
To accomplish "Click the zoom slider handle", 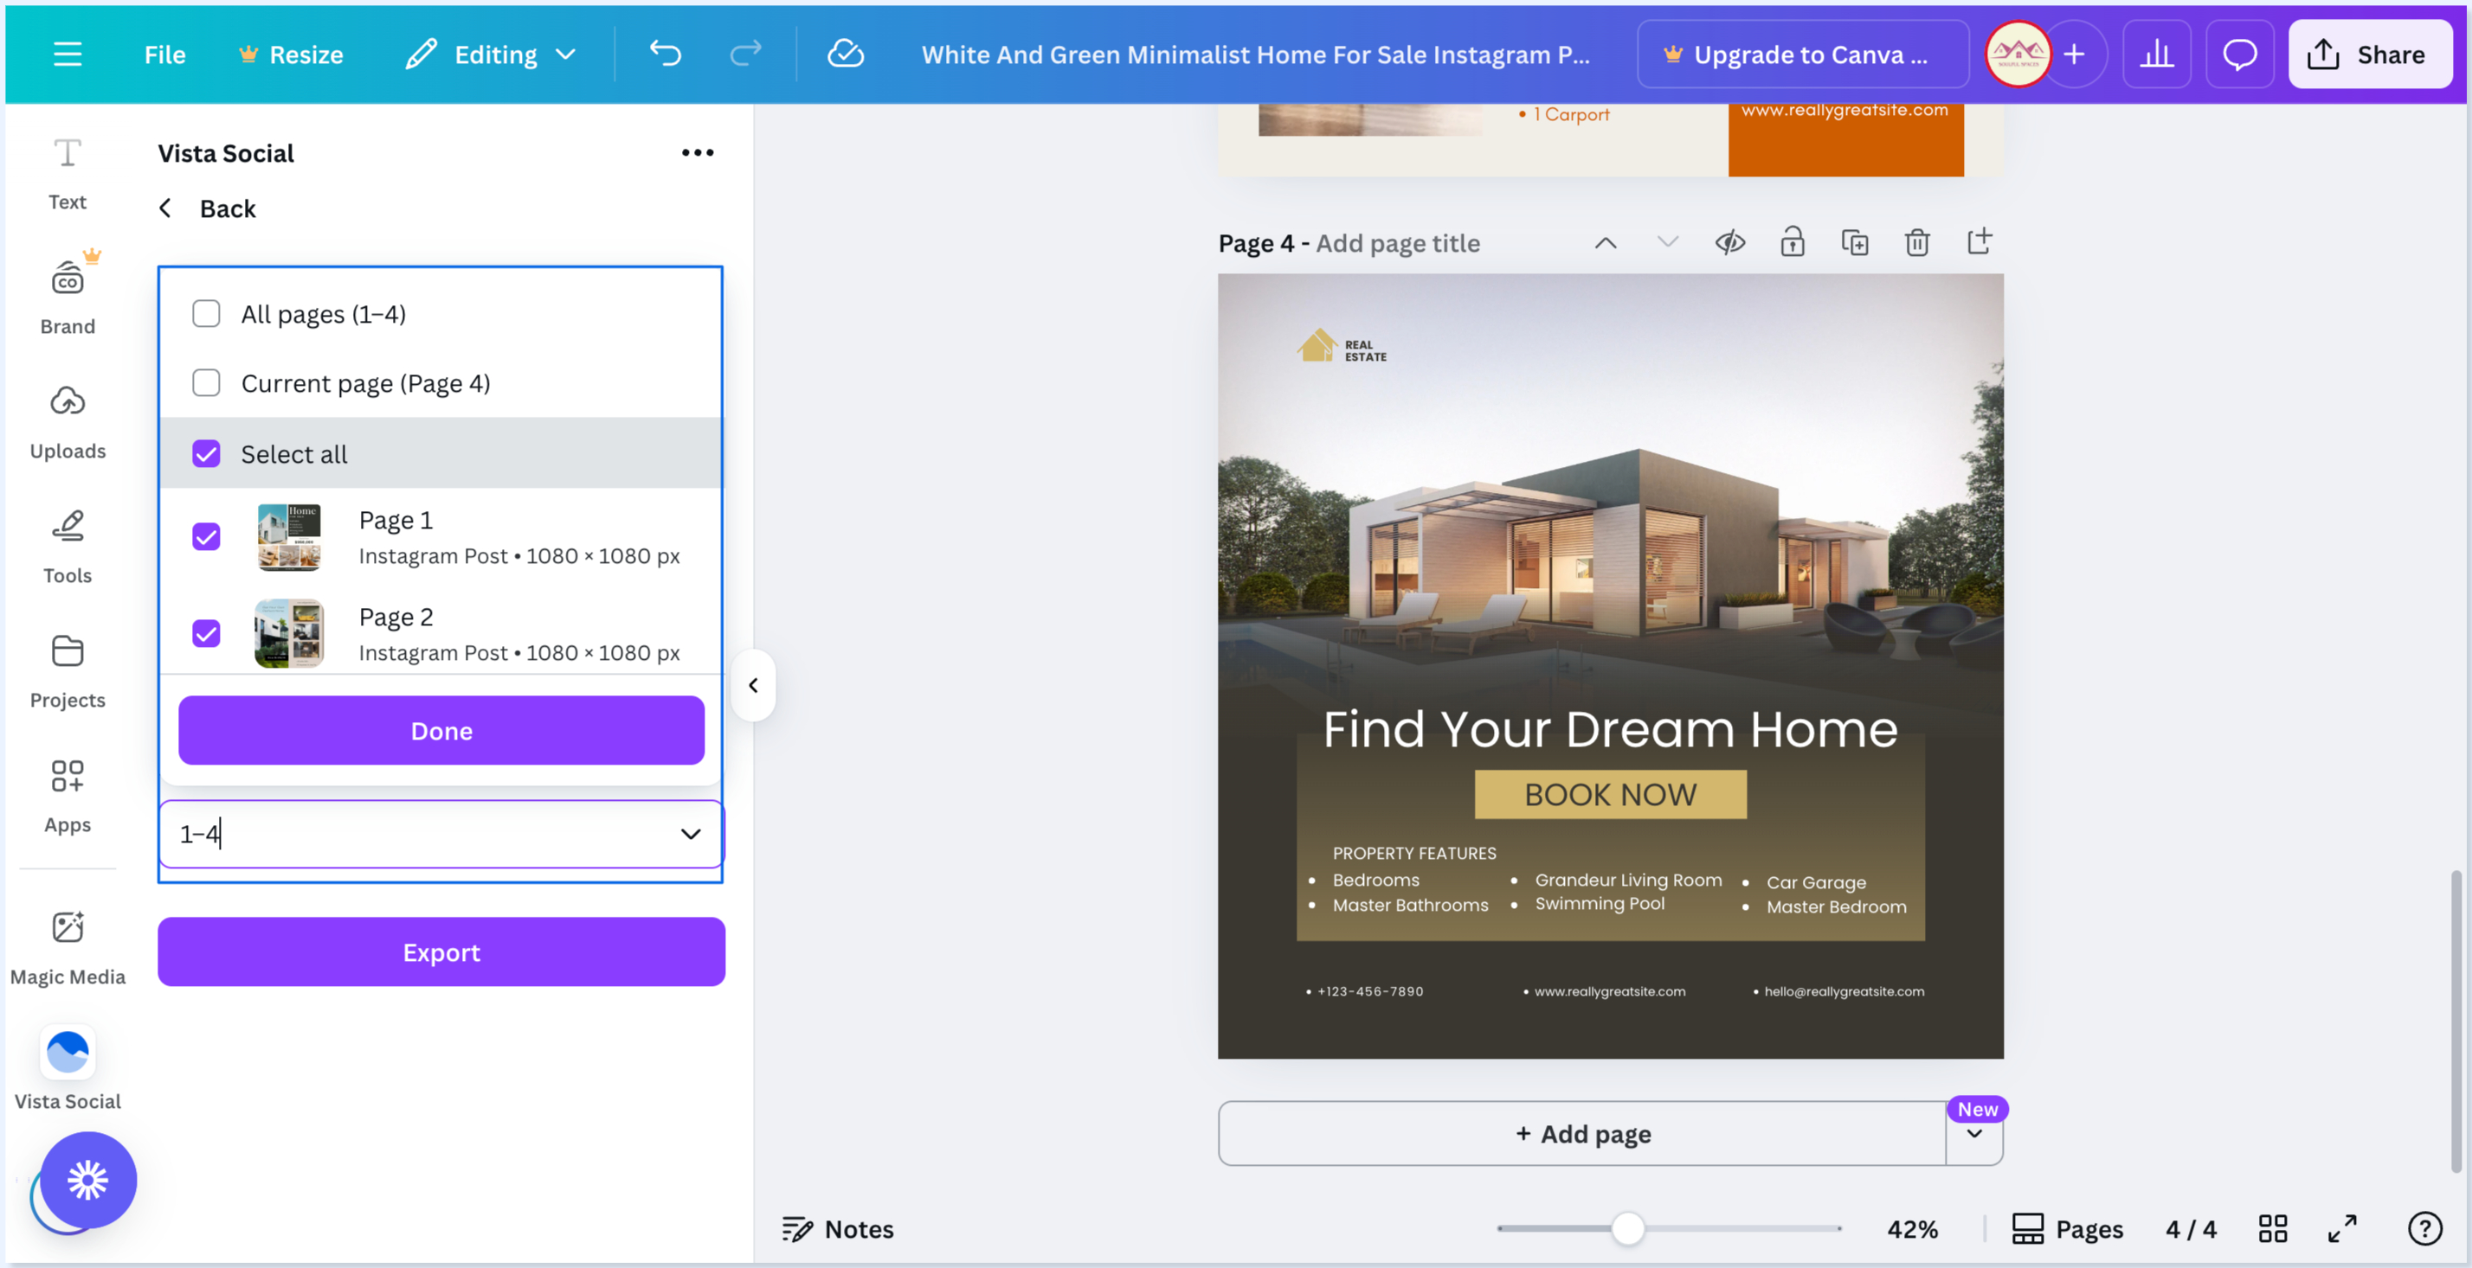I will pyautogui.click(x=1627, y=1227).
